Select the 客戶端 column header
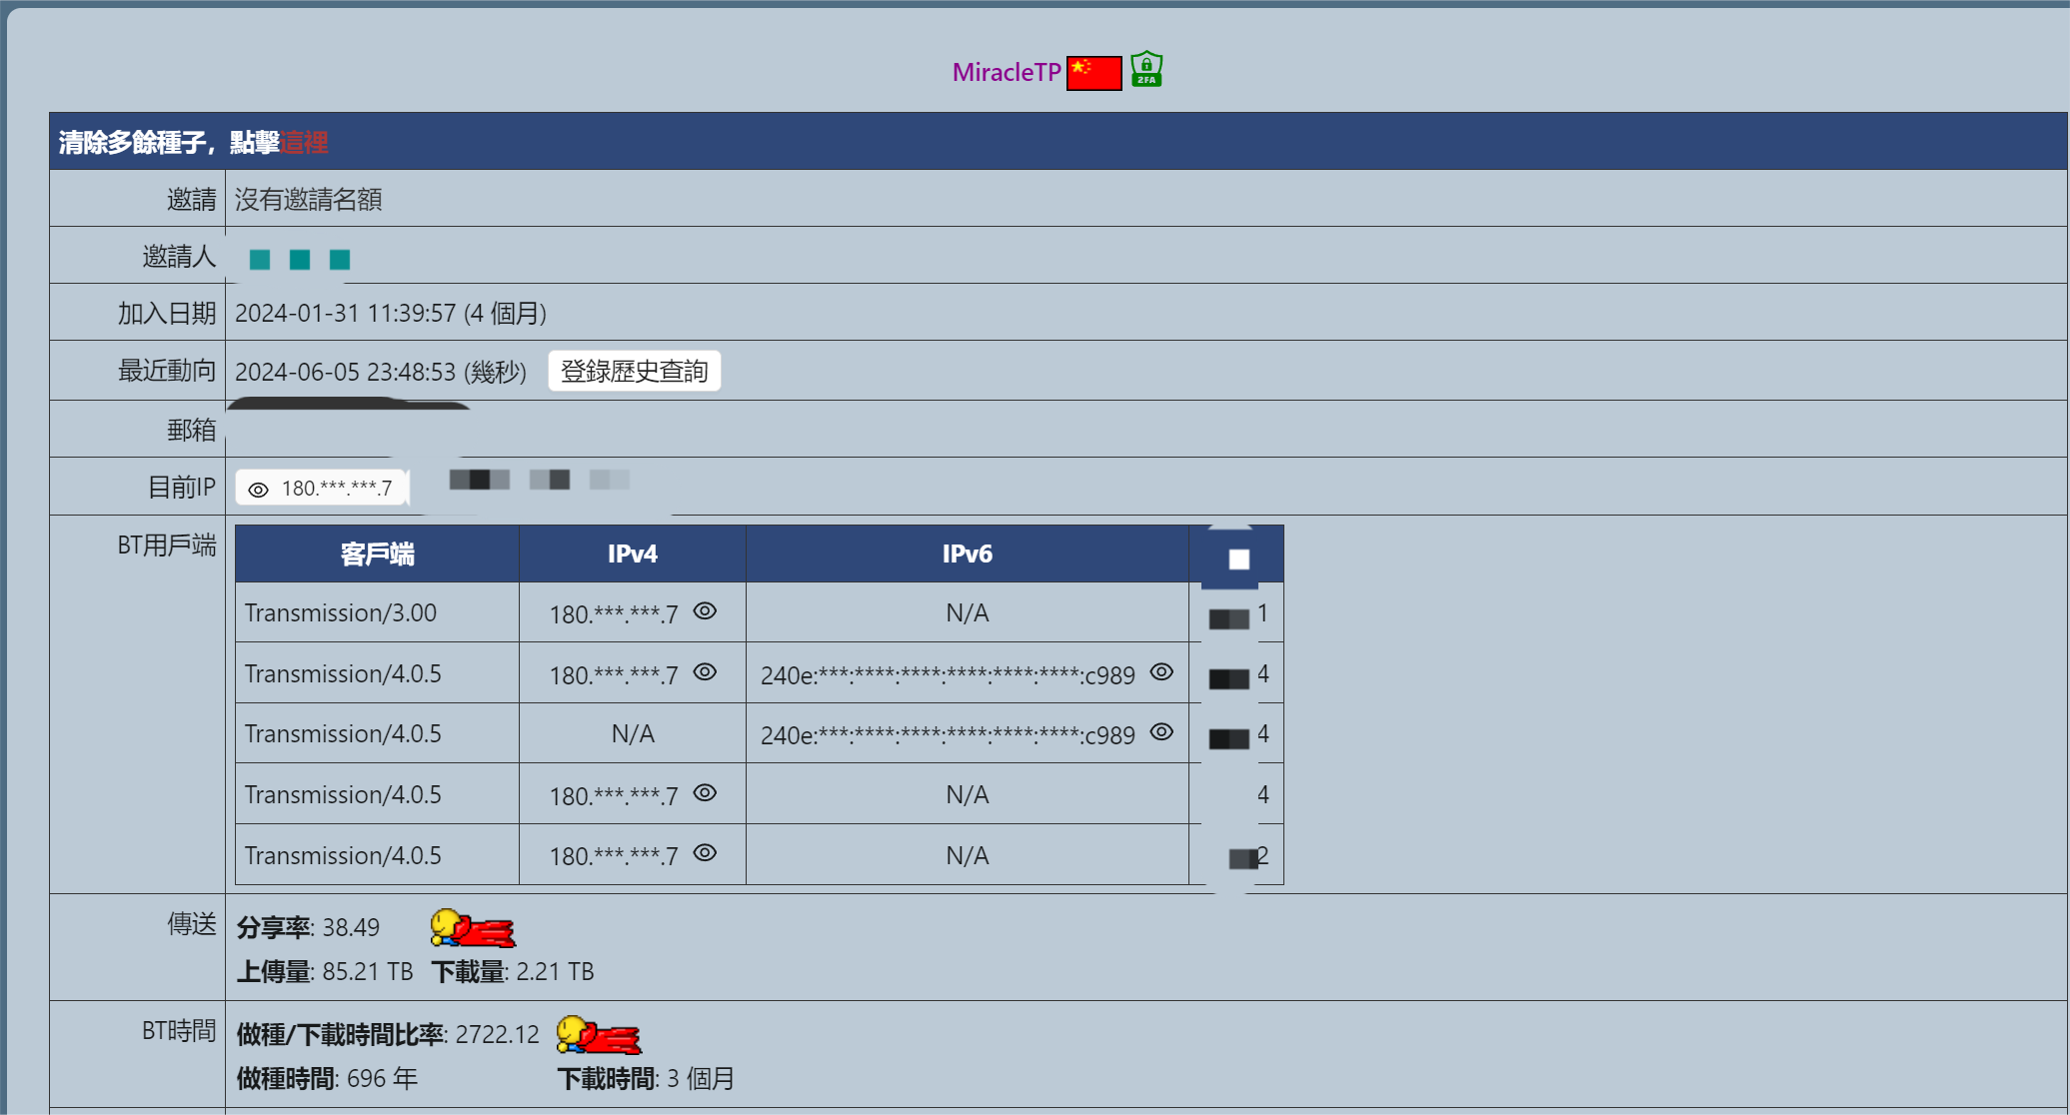 [x=377, y=554]
